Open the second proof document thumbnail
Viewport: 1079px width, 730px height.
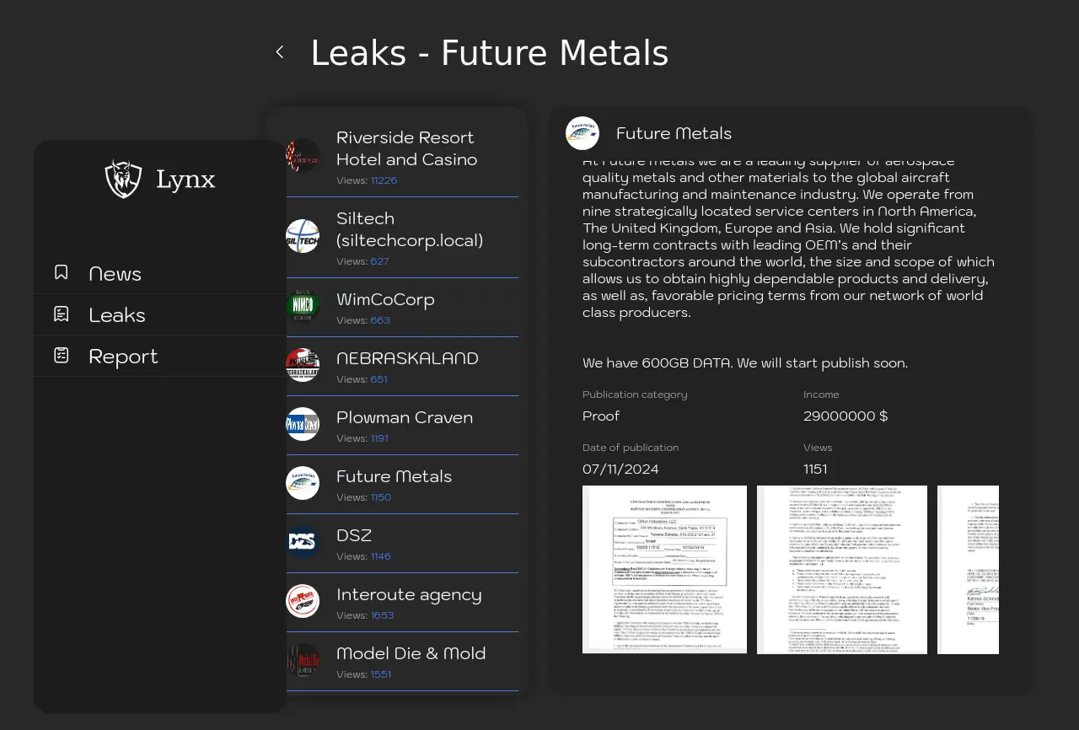pos(841,569)
